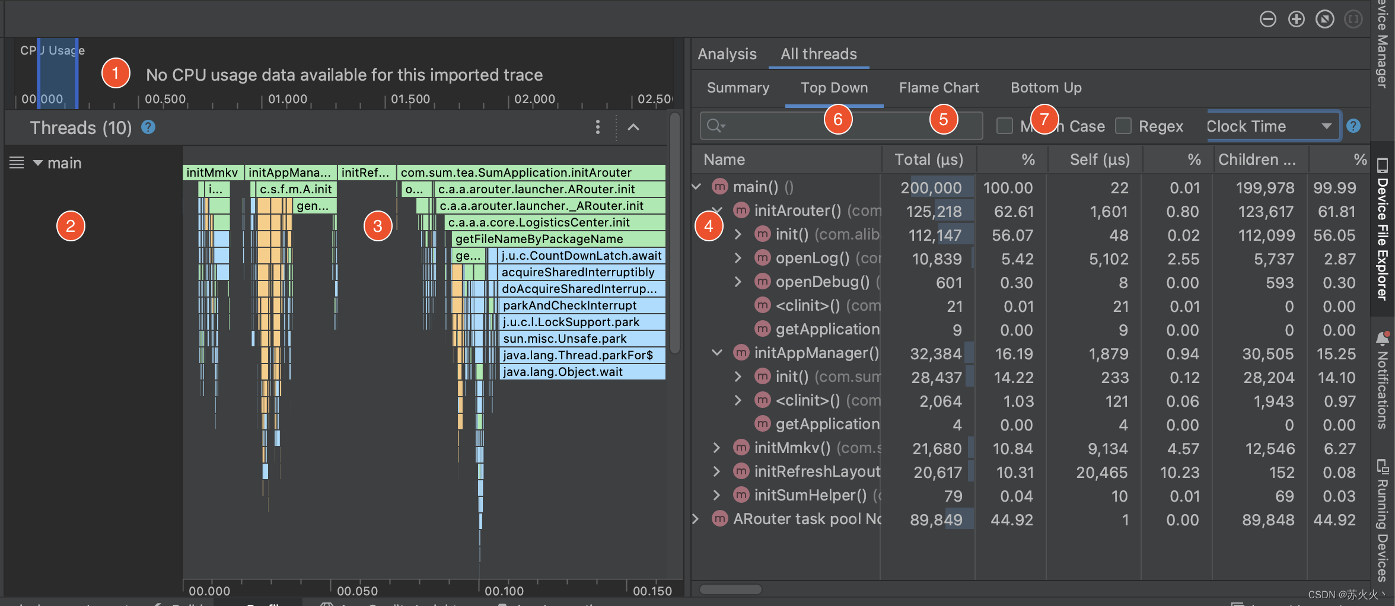The image size is (1395, 606).
Task: Select the initMmkv trace block
Action: [x=212, y=173]
